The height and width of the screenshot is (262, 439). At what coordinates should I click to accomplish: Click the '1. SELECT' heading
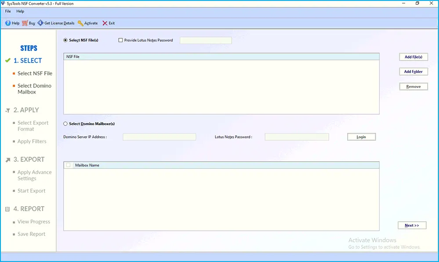28,61
